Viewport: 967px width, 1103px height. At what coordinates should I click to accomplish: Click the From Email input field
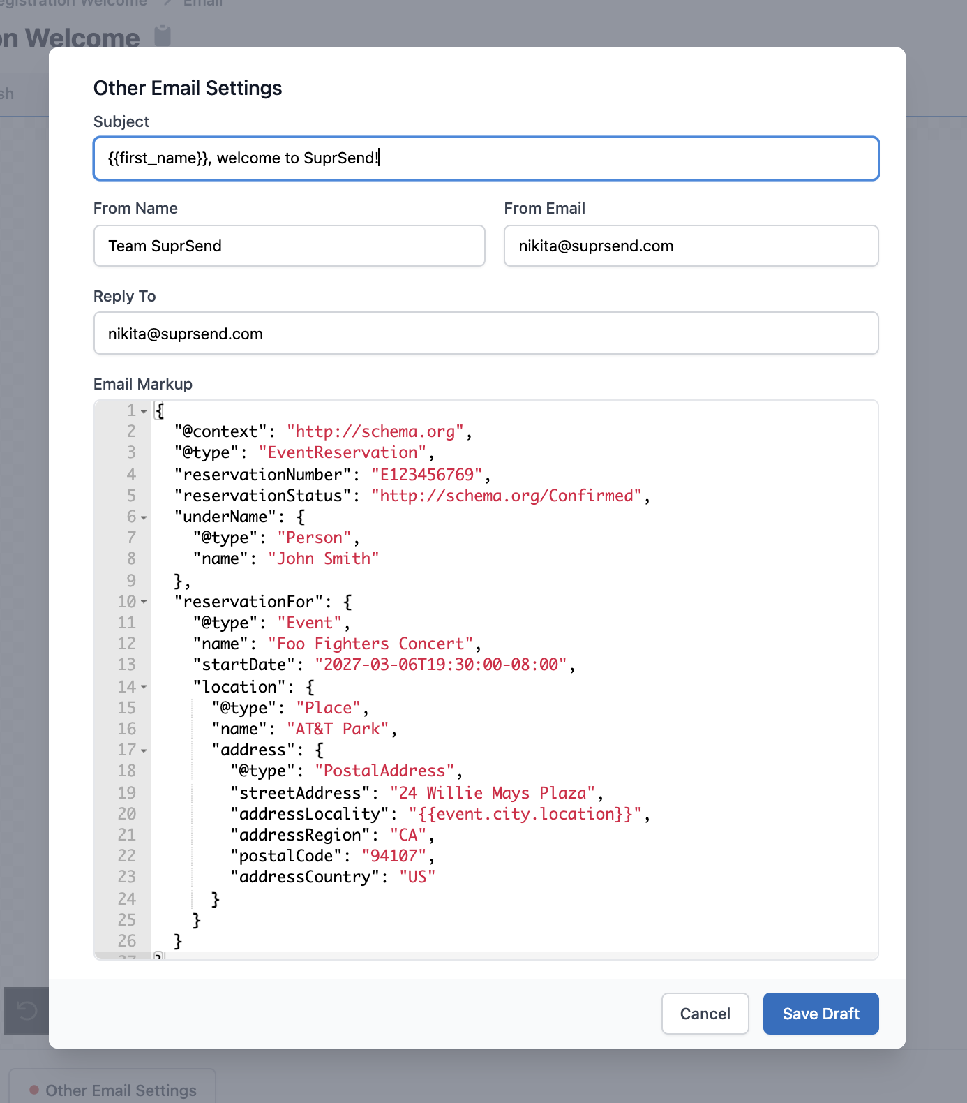(x=691, y=246)
